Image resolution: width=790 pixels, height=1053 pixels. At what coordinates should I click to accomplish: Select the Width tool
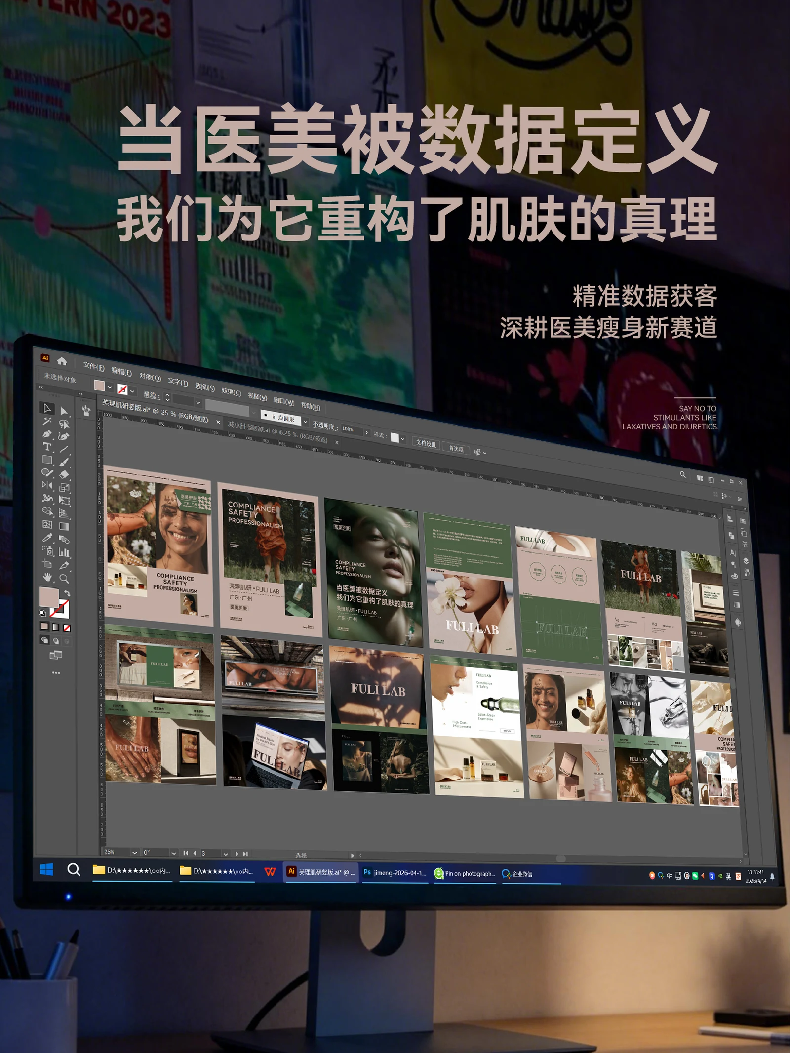tap(47, 498)
